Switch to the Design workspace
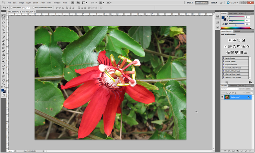Viewport: 255px width, 153px height. tap(214, 3)
